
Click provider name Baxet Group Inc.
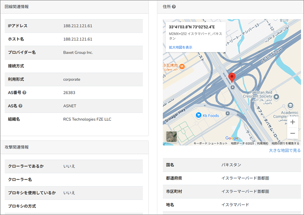tap(78, 52)
